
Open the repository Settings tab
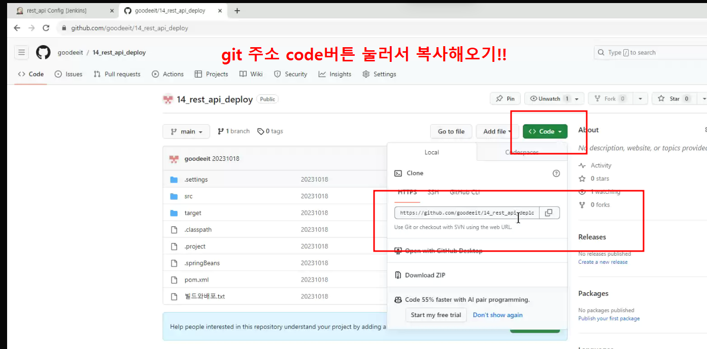(380, 74)
